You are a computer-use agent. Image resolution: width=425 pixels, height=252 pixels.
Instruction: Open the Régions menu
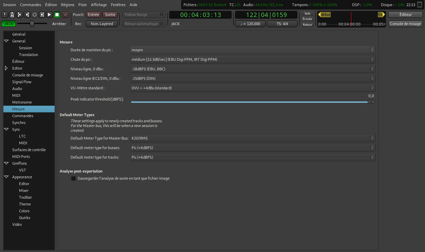point(67,5)
